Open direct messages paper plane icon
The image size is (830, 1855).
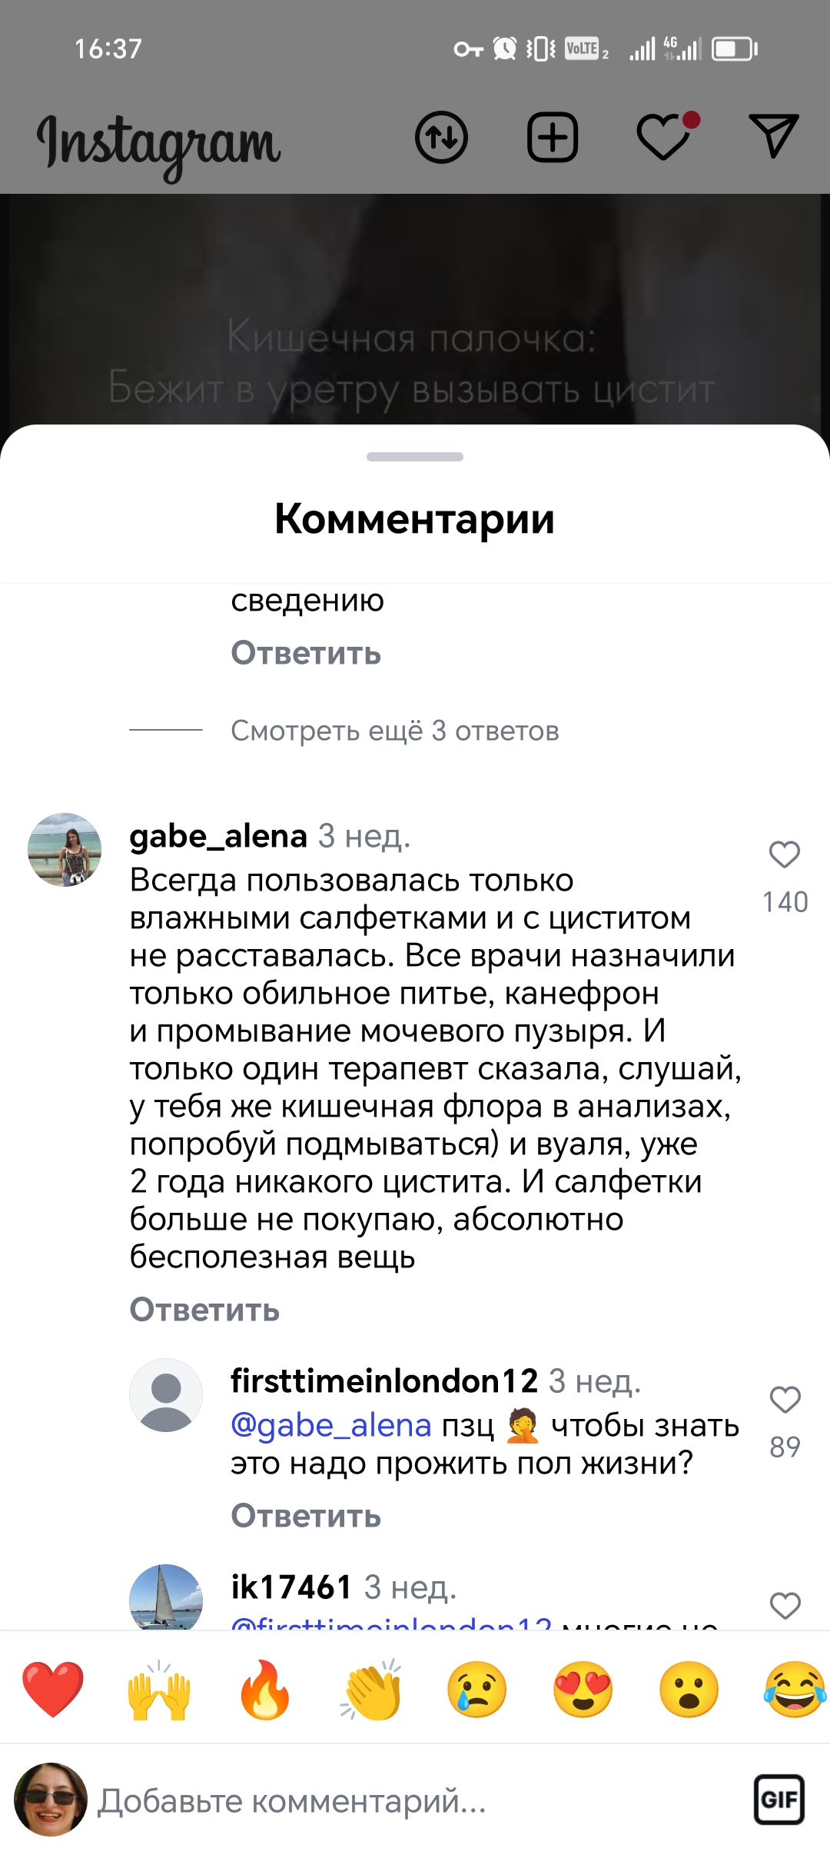[774, 136]
